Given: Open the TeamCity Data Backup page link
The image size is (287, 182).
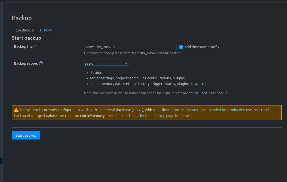Looking at the screenshot, I should (x=147, y=116).
